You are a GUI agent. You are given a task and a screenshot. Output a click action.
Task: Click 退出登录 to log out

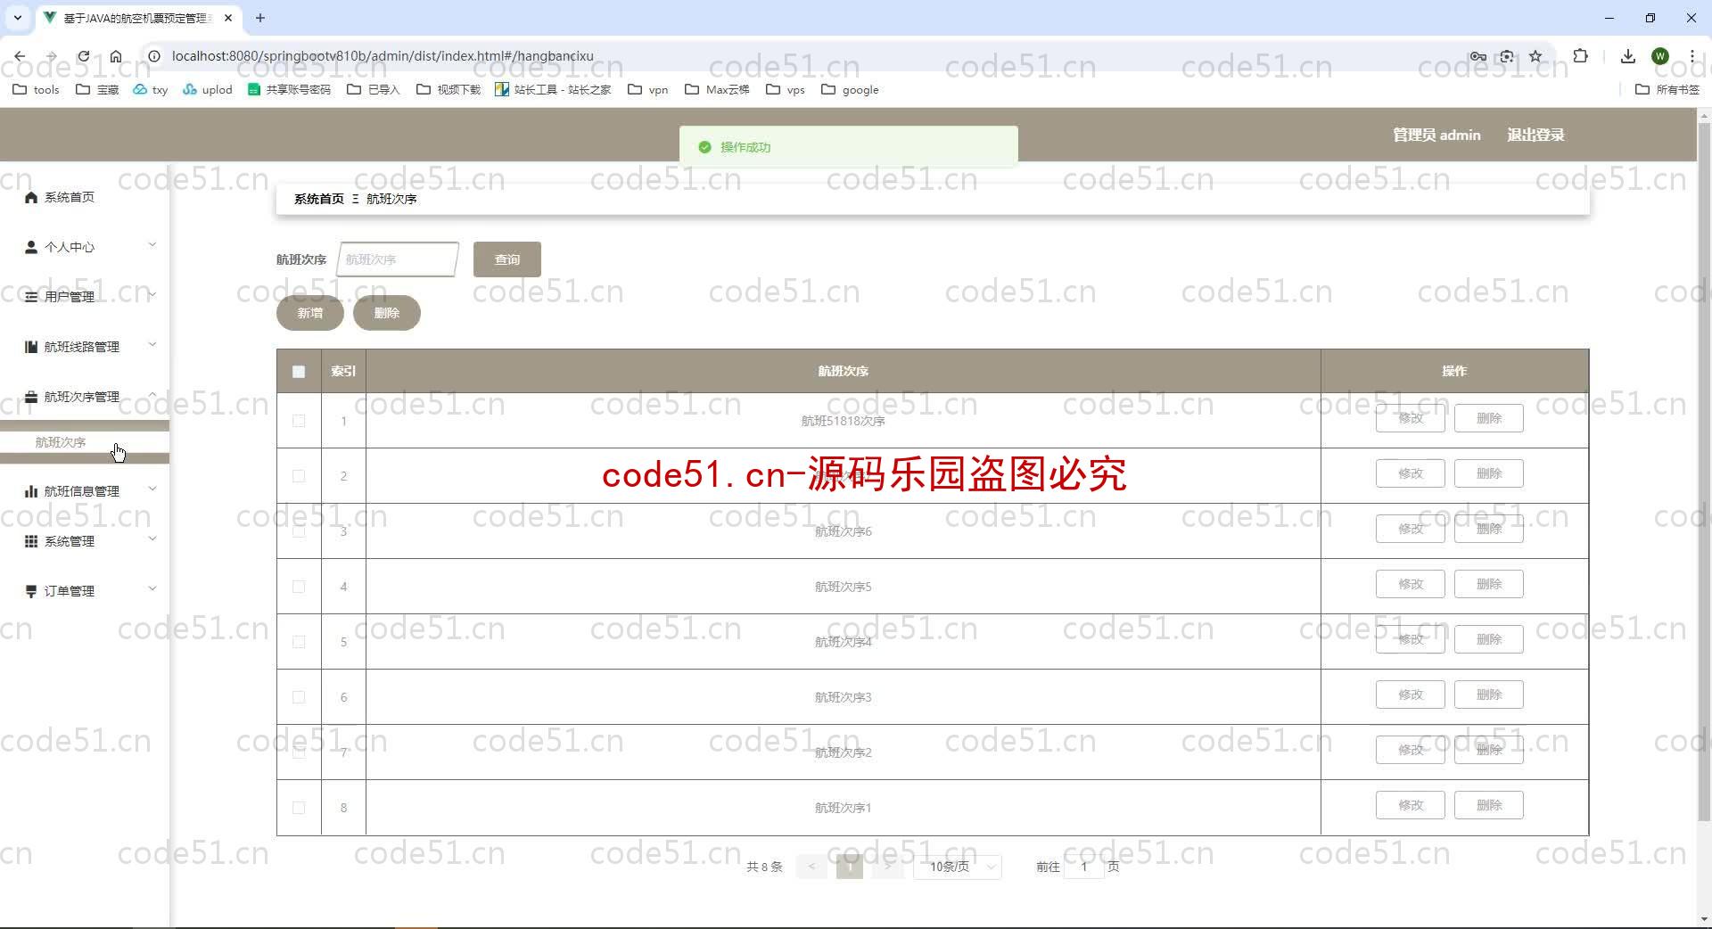1535,135
